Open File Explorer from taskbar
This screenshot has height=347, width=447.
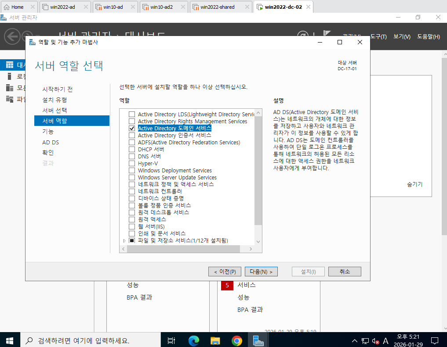coord(215,340)
